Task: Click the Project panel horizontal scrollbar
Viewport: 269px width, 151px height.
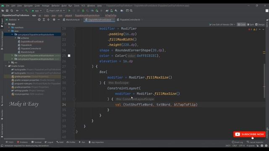Action: pos(24,139)
